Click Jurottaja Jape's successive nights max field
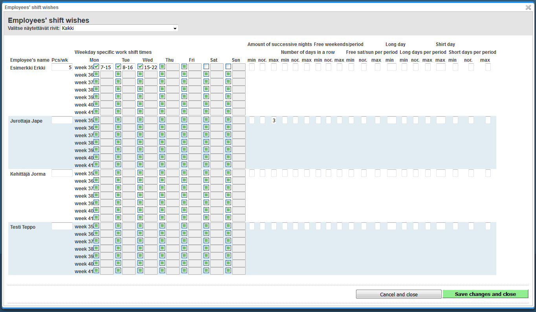Image resolution: width=536 pixels, height=312 pixels. coord(274,120)
